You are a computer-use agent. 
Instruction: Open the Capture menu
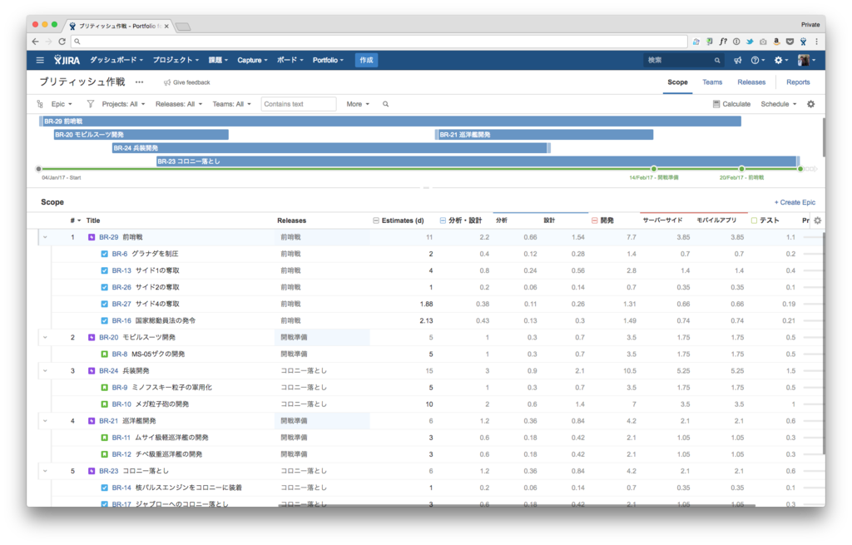(252, 60)
